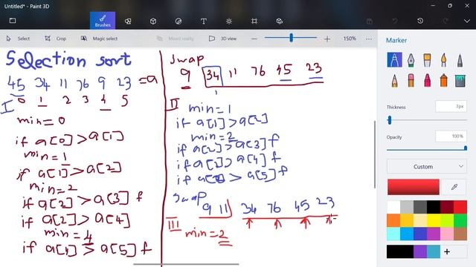Viewport: 476px width, 267px height.
Task: Pick the light cyan color swatch
Action: tap(393, 234)
